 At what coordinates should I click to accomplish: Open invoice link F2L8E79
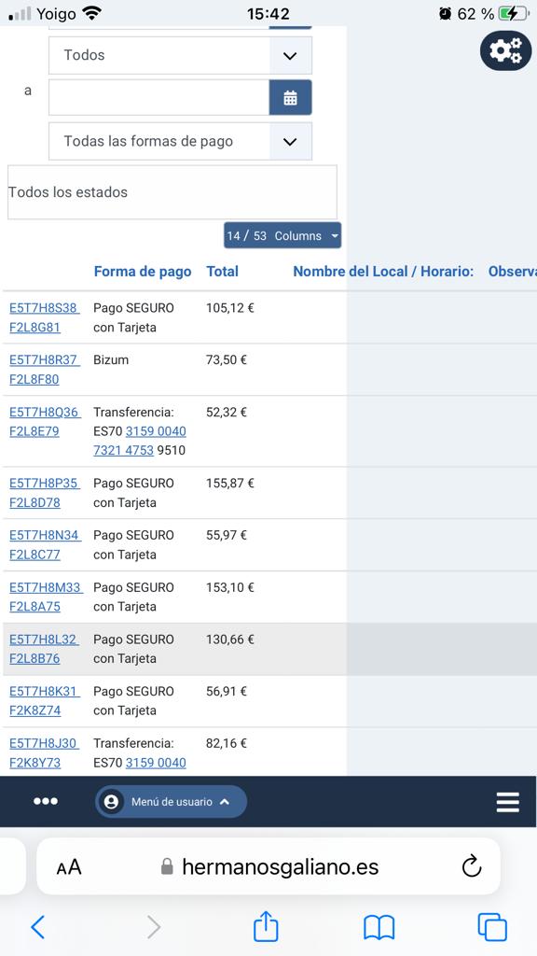coord(34,431)
